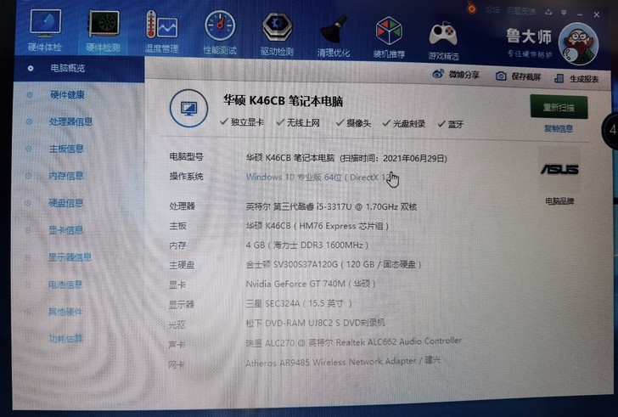The width and height of the screenshot is (618, 417).
Task: Click the Windows 10 专业版 64位 link
Action: tap(317, 177)
